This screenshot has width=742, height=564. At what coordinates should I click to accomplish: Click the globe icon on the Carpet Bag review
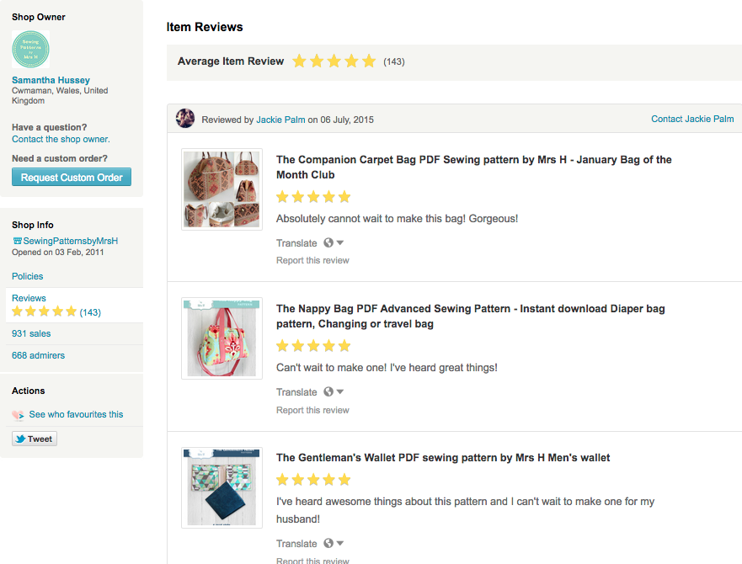point(328,243)
